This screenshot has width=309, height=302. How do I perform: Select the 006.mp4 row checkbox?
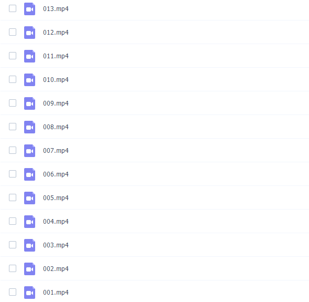coord(13,174)
